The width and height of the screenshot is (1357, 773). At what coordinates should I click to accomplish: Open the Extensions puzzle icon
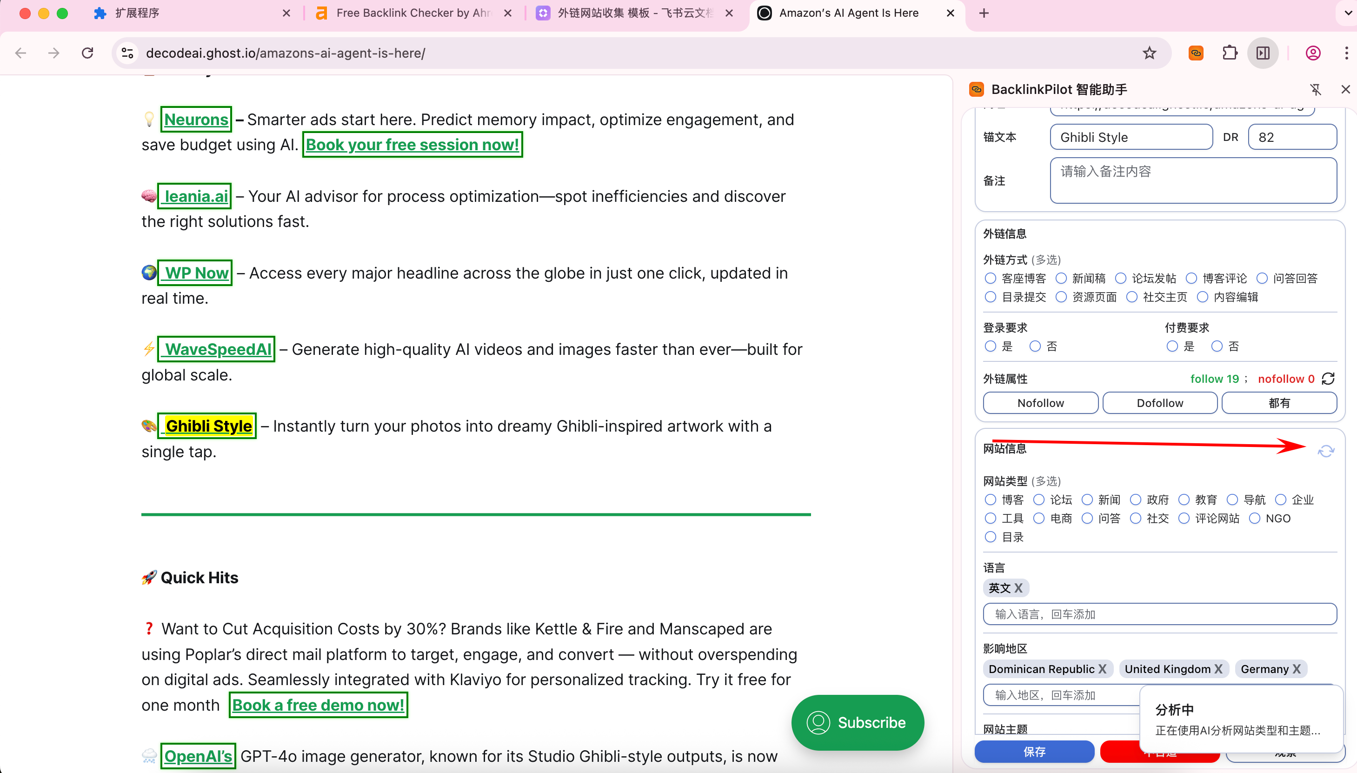[1230, 53]
